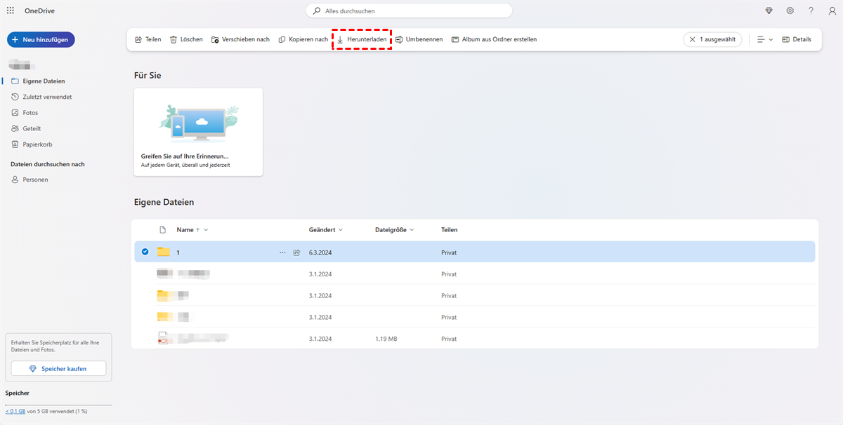Image resolution: width=843 pixels, height=425 pixels.
Task: Open Papierkorb in the sidebar
Action: click(x=37, y=144)
